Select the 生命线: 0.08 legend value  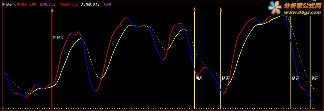point(69,4)
